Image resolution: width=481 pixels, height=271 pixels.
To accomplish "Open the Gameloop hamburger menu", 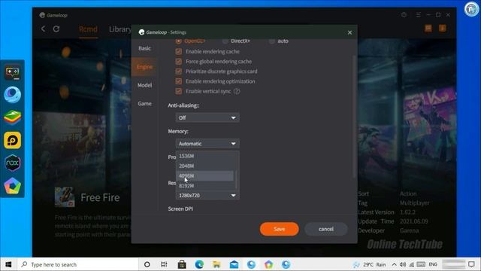I will click(x=418, y=15).
